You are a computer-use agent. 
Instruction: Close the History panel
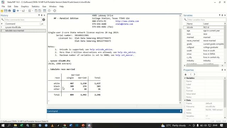[44, 15]
